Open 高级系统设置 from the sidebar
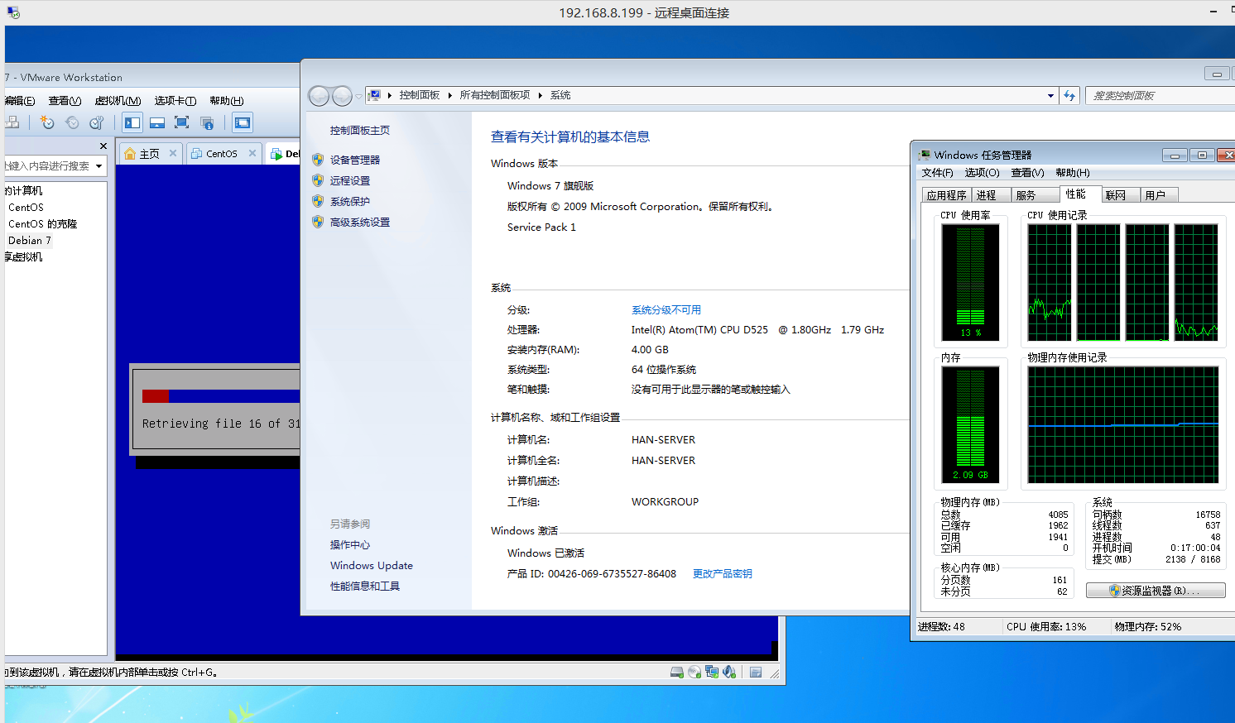 click(x=360, y=222)
